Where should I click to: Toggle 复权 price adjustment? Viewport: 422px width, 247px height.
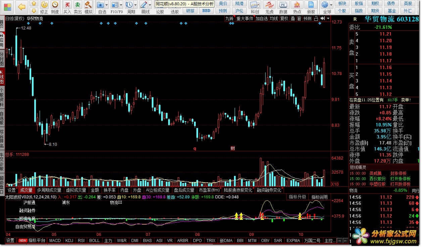coord(284,19)
